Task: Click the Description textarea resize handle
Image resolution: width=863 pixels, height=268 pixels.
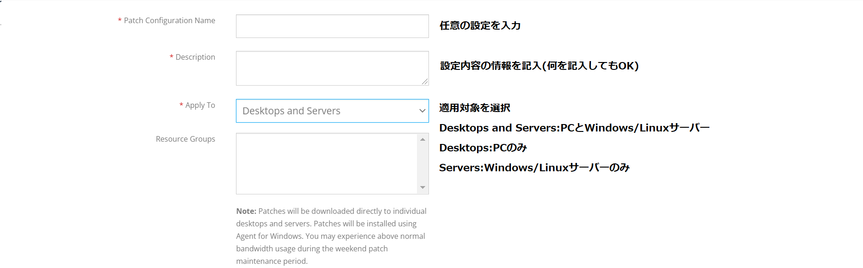Action: tap(425, 81)
